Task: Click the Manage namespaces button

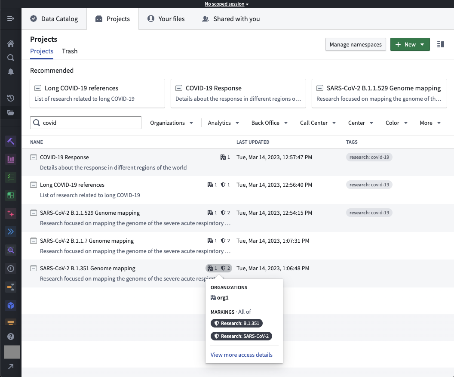Action: (356, 44)
